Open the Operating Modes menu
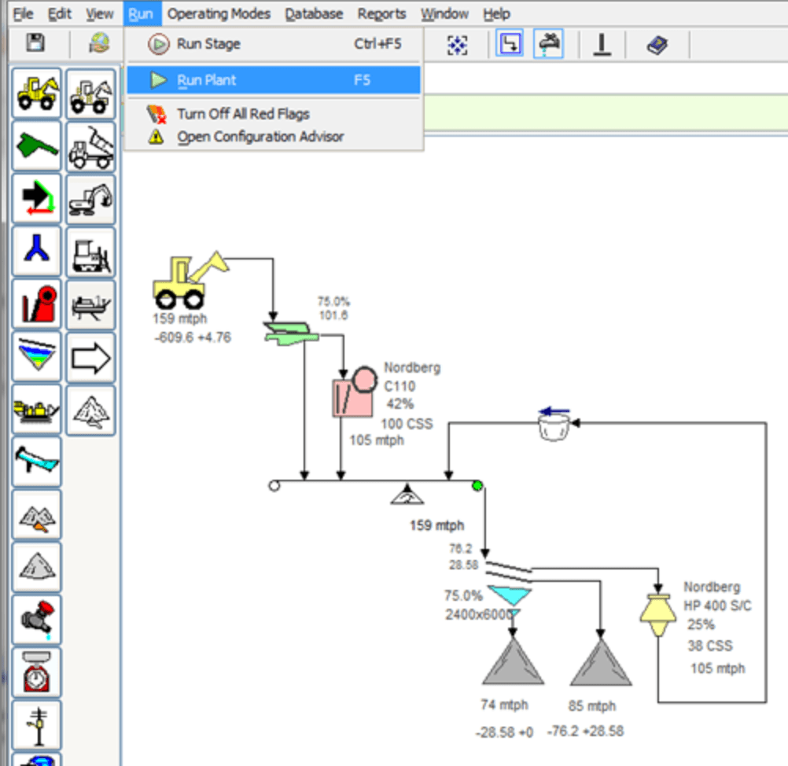This screenshot has width=788, height=766. pyautogui.click(x=219, y=13)
